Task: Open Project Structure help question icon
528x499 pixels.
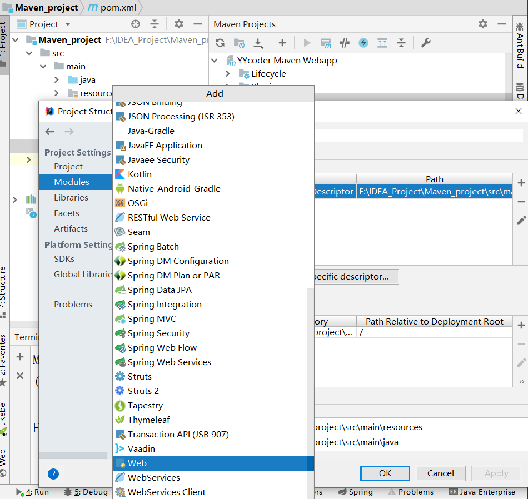Action: click(x=53, y=474)
